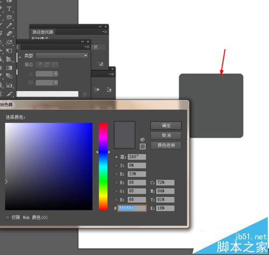This screenshot has height=255, width=269.
Task: Click first stroke gradient mode icon
Action: pyautogui.click(x=39, y=65)
